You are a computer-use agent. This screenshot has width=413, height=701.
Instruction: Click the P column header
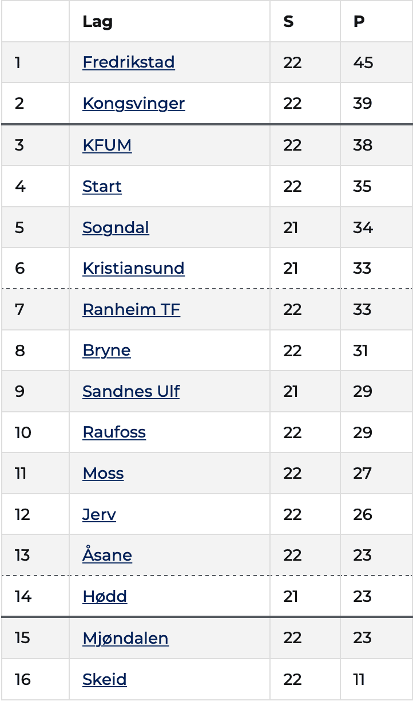coord(359,21)
